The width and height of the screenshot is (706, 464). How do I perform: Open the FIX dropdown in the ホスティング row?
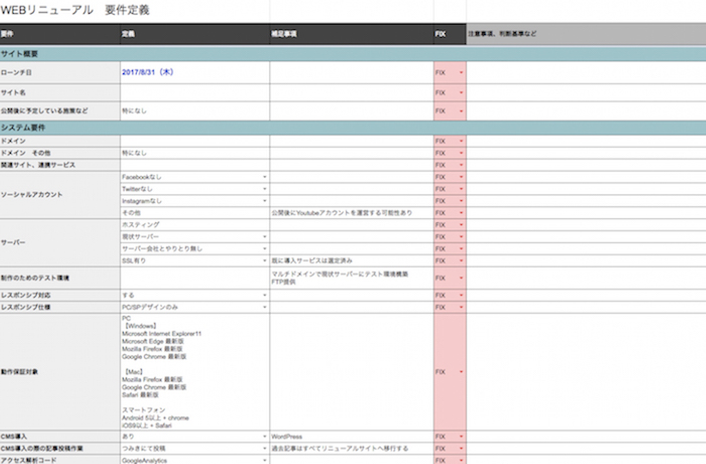(x=461, y=225)
